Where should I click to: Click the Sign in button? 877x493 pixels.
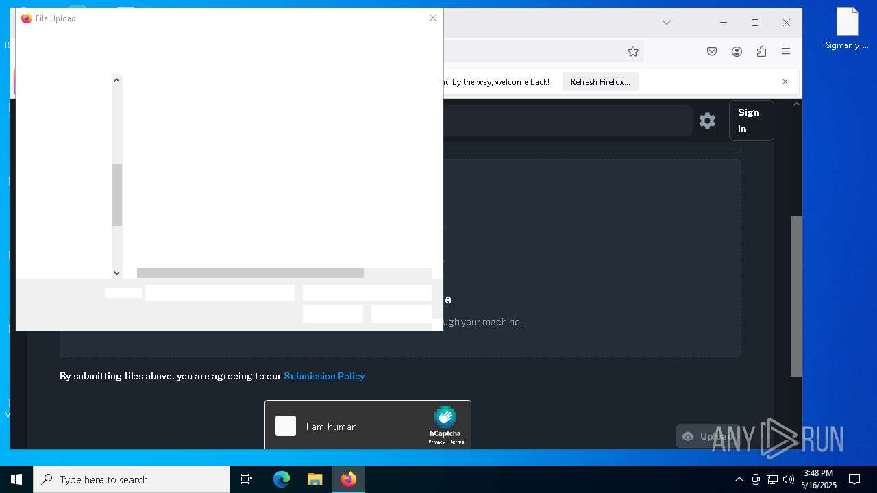click(x=752, y=121)
